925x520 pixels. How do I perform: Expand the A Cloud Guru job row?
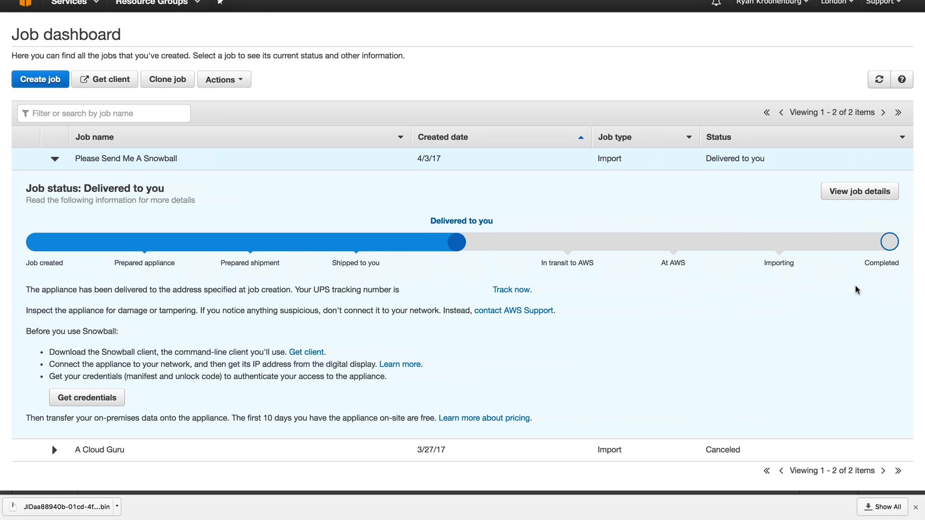tap(54, 450)
